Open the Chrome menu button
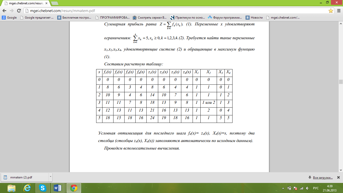 click(338, 11)
